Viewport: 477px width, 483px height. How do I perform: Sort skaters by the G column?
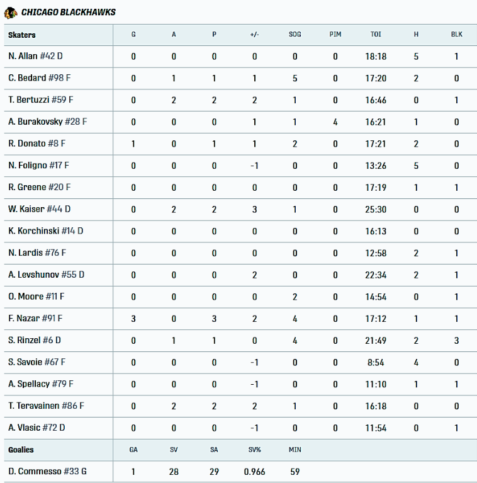coord(133,35)
